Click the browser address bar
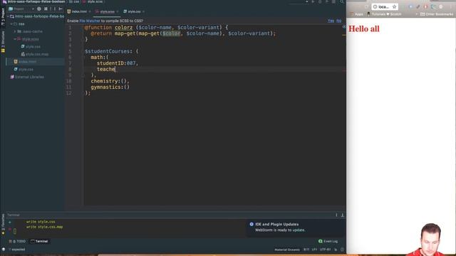The height and width of the screenshot is (256, 456). [385, 6]
